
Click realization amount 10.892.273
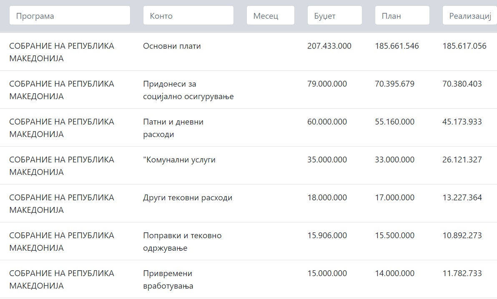(x=462, y=235)
